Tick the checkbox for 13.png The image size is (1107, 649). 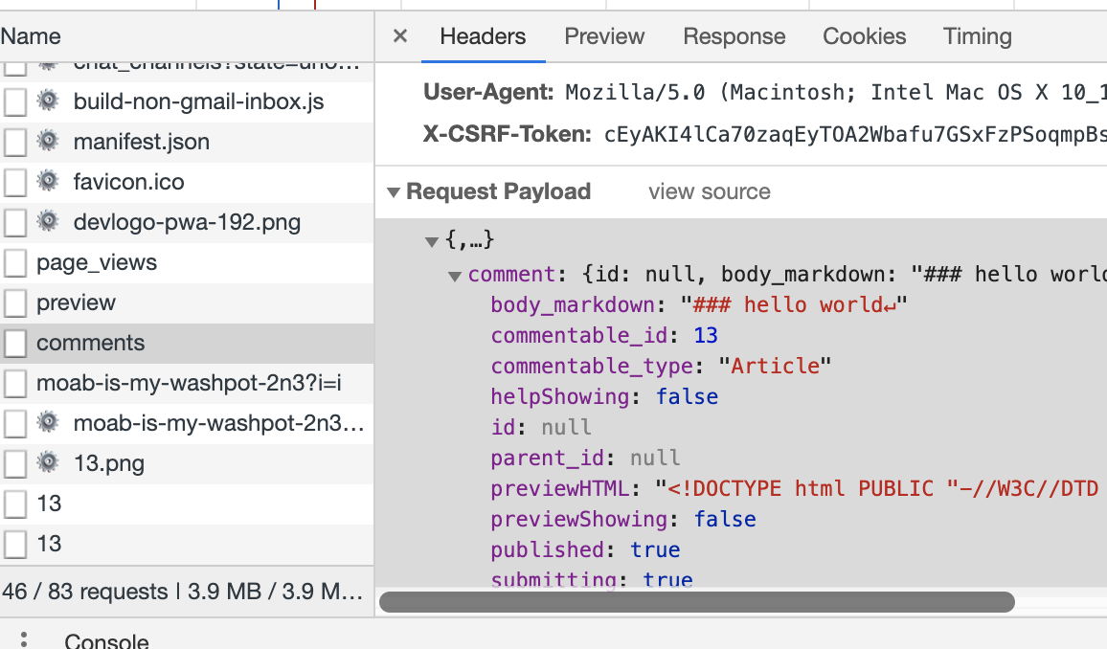pyautogui.click(x=14, y=464)
